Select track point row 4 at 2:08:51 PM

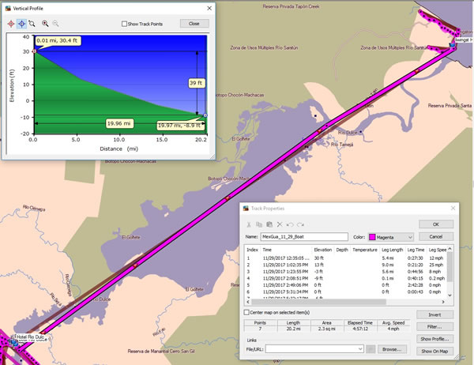[346, 278]
